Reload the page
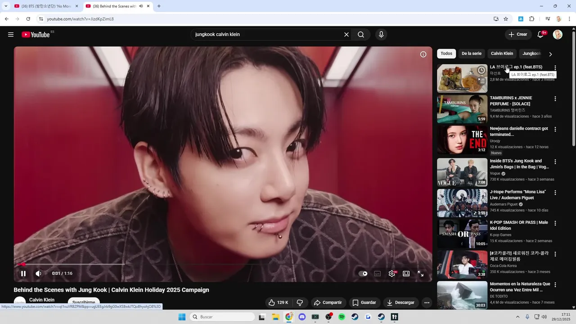The width and height of the screenshot is (576, 324). [28, 19]
